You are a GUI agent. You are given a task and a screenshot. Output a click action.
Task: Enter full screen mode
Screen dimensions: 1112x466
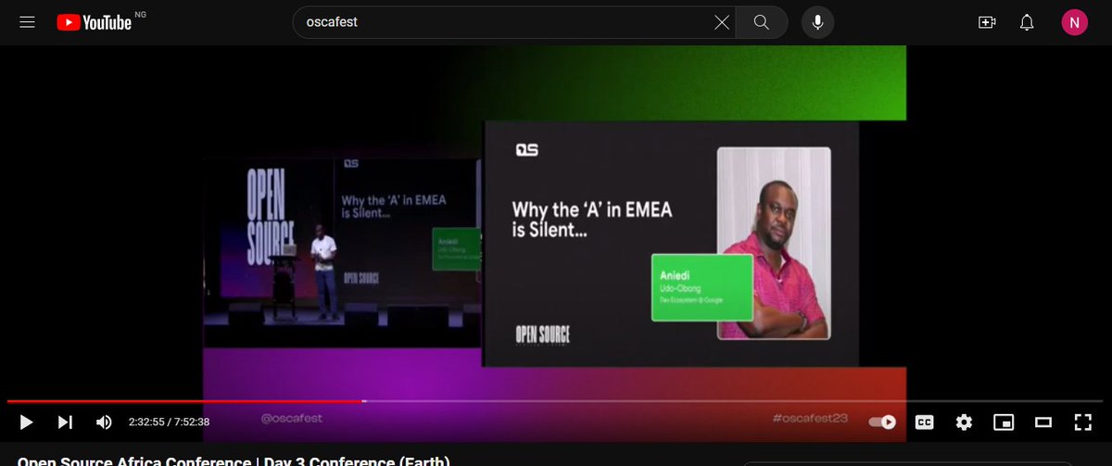[1082, 422]
